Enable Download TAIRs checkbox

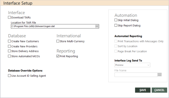point(9,17)
